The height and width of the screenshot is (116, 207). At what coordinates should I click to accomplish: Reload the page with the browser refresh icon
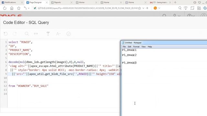click(5, 8)
